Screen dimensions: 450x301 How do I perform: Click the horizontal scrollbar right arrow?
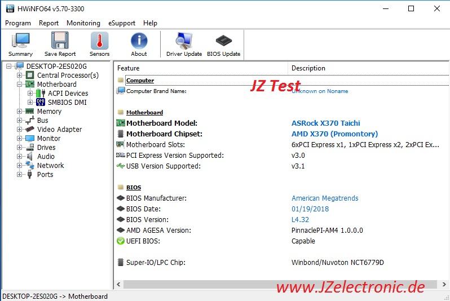pyautogui.click(x=444, y=284)
